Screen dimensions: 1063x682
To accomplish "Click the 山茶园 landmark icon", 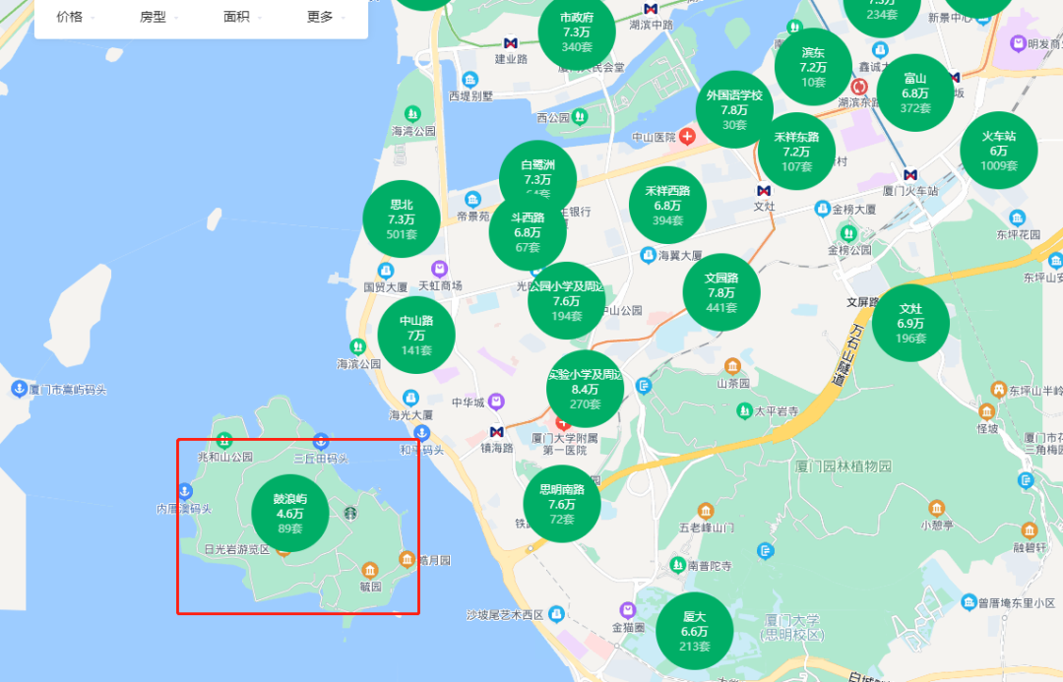I will (x=732, y=366).
